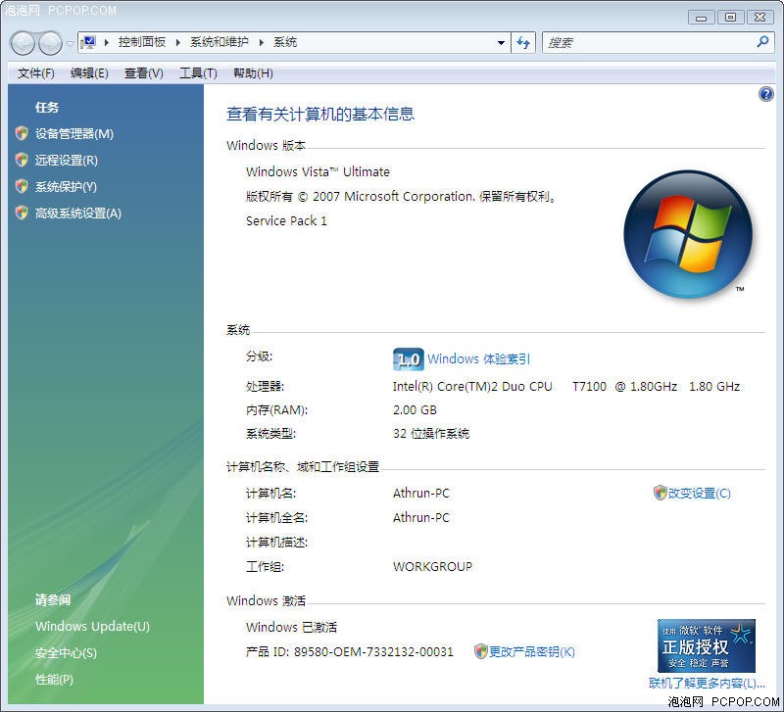This screenshot has width=784, height=712.
Task: Open the recent pages dropdown arrow
Action: 70,43
